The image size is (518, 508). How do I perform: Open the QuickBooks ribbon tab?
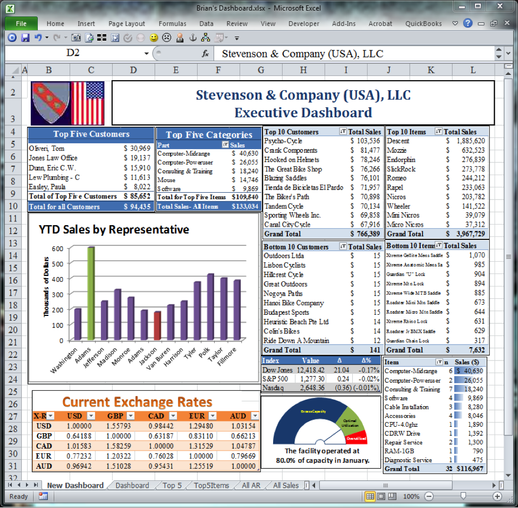(424, 23)
